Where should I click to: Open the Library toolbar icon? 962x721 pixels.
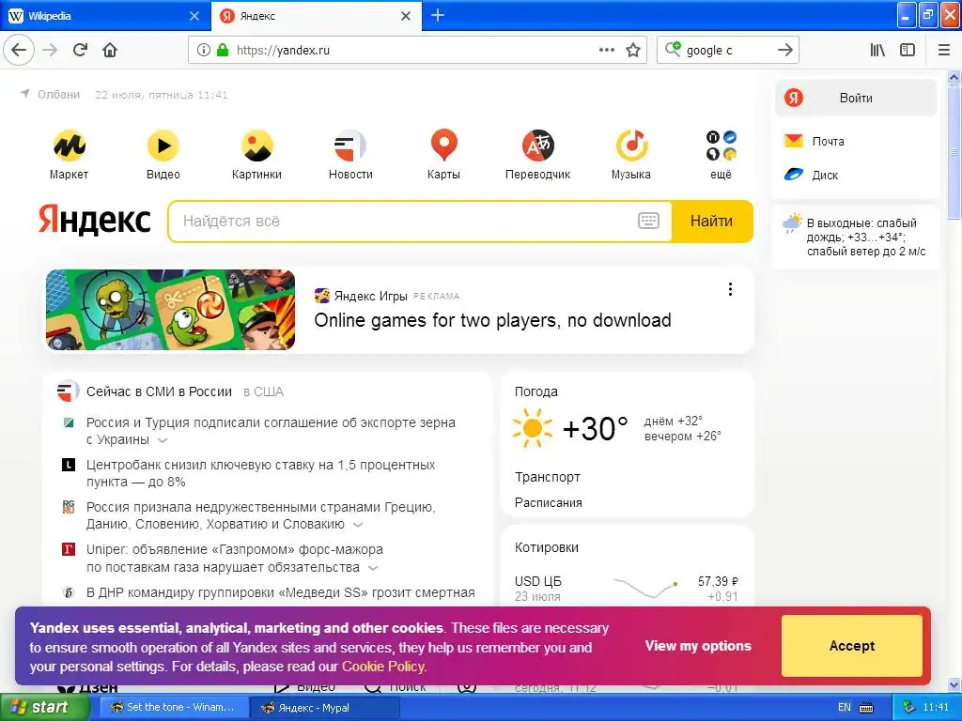(878, 51)
